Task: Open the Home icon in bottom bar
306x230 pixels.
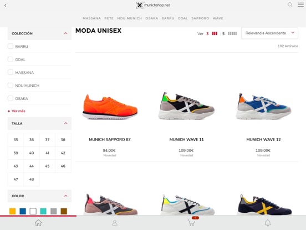Action: (x=38, y=223)
